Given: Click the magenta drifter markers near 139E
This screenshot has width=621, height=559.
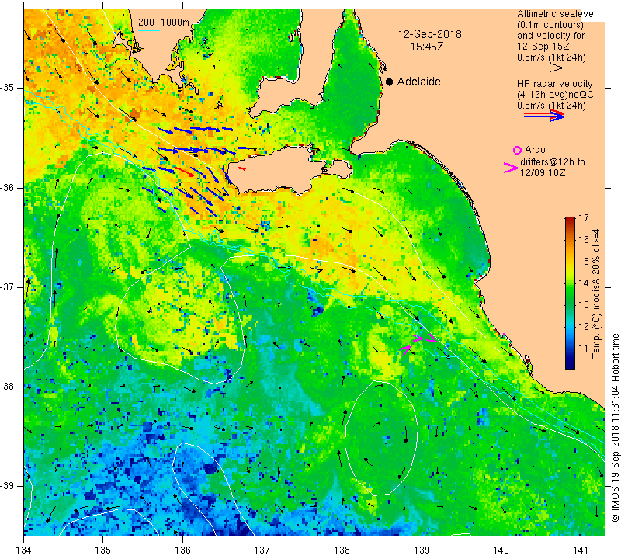Looking at the screenshot, I should 418,343.
